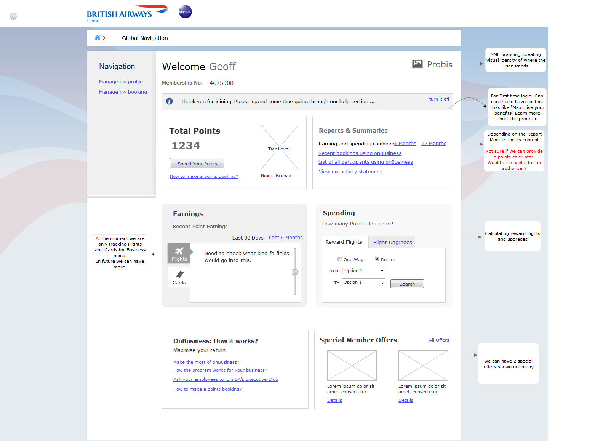Open the From dropdown
This screenshot has height=441, width=603.
[364, 270]
